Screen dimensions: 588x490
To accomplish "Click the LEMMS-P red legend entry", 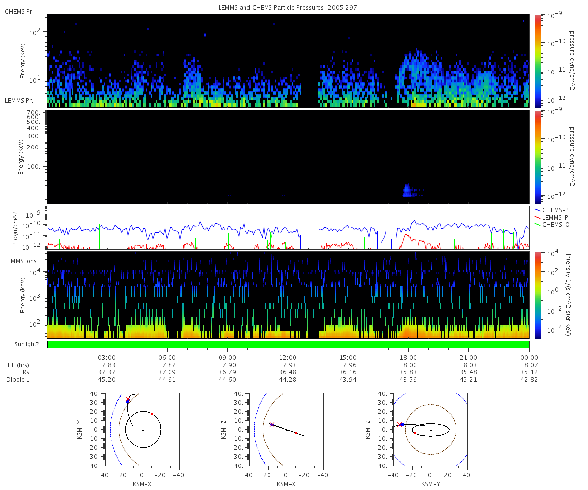I will click(554, 217).
